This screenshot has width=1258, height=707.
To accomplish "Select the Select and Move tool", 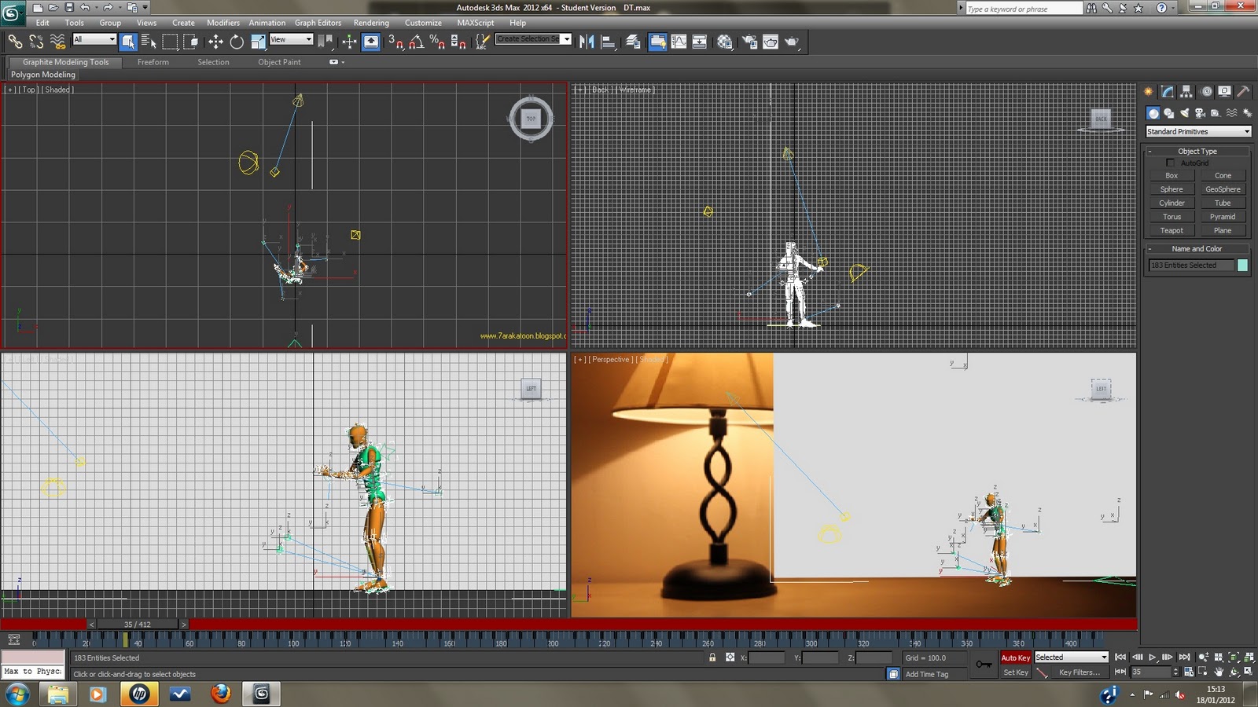I will point(215,42).
